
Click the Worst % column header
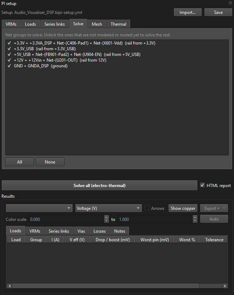coord(187,240)
